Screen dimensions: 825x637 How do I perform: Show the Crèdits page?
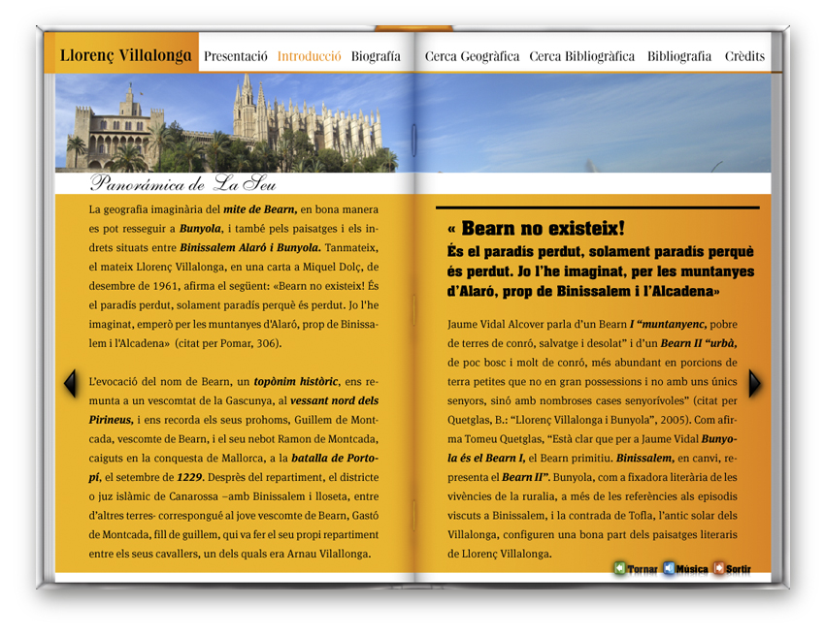point(744,56)
